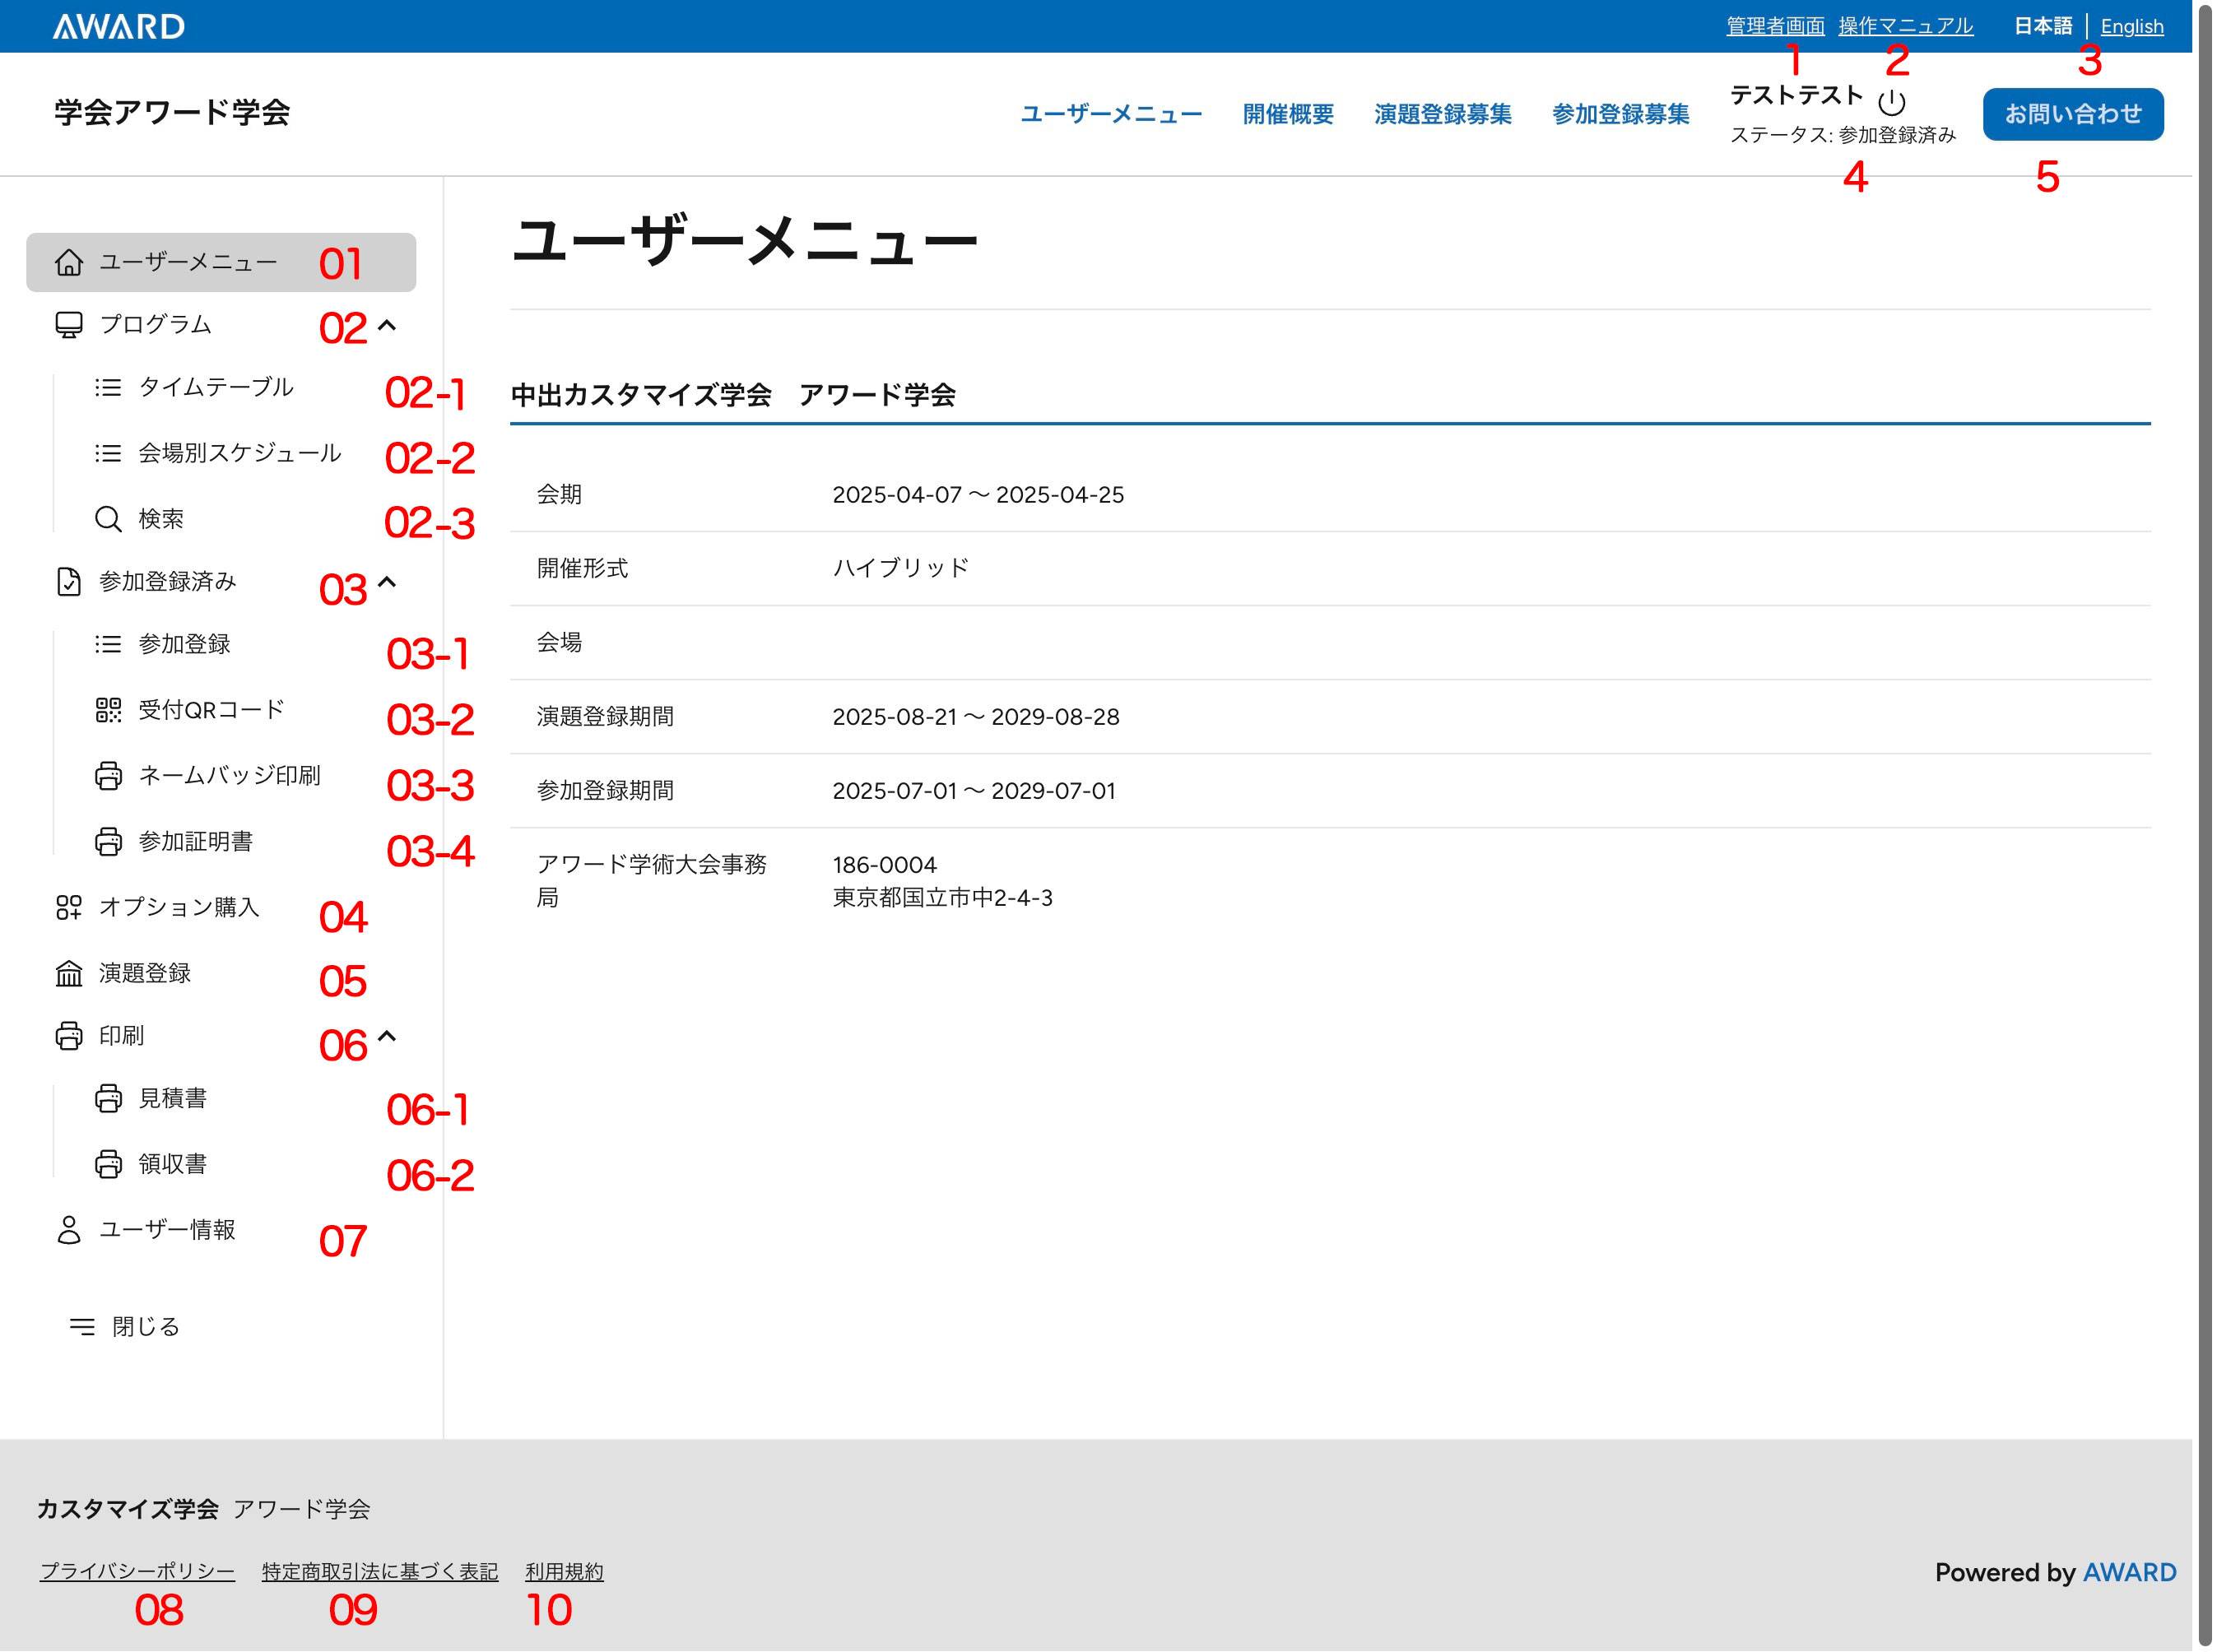Collapse the 印刷 section chevron
The height and width of the screenshot is (1652, 2217).
[387, 1036]
